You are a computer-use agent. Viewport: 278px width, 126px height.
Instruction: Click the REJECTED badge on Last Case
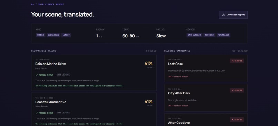[x=237, y=61]
